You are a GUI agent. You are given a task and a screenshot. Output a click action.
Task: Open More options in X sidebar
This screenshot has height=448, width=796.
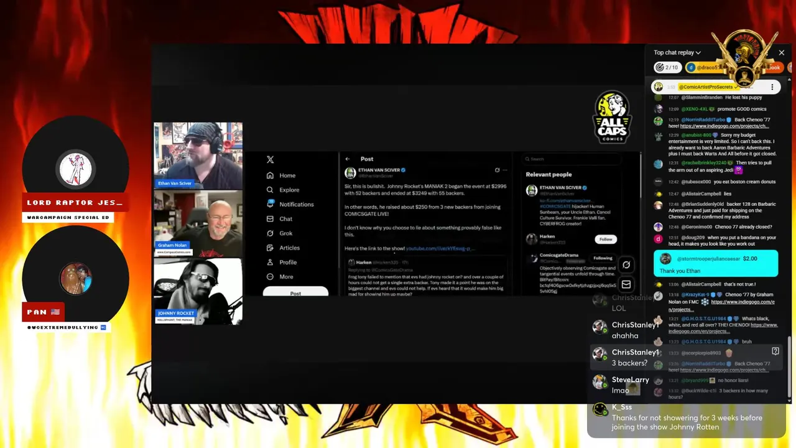280,277
